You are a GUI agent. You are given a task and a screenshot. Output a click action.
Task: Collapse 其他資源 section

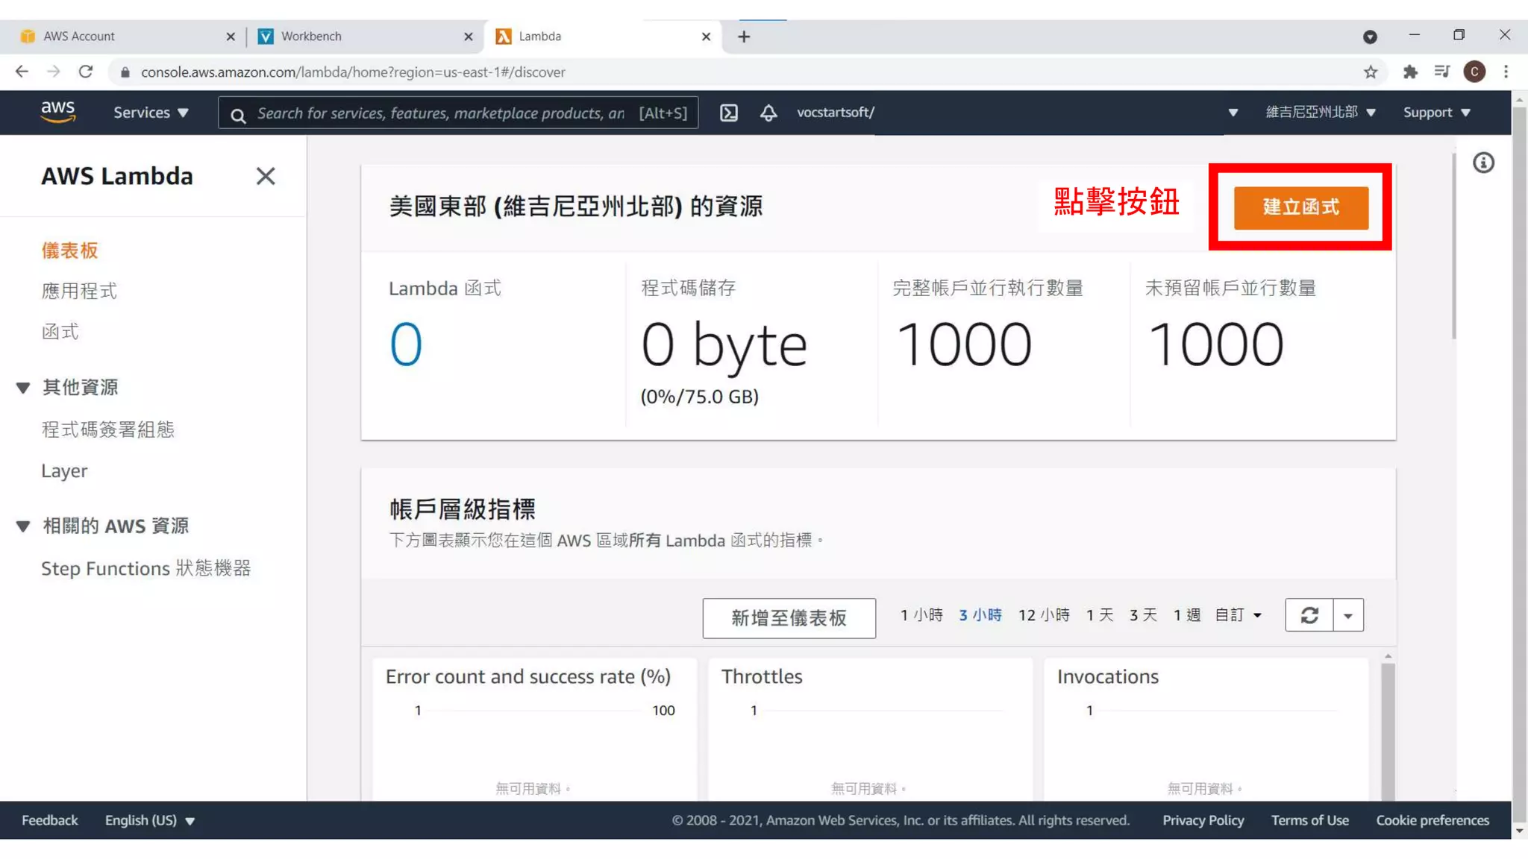[x=23, y=388]
